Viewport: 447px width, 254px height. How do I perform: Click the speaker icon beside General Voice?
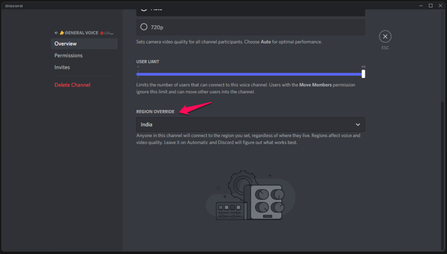pyautogui.click(x=56, y=33)
